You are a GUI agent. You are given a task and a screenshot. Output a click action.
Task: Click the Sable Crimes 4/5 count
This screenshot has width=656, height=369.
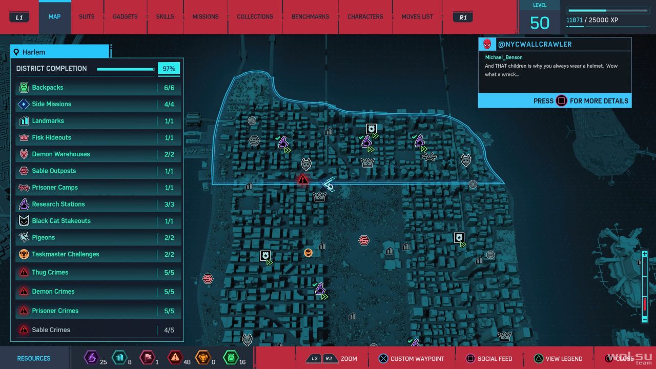click(x=169, y=330)
